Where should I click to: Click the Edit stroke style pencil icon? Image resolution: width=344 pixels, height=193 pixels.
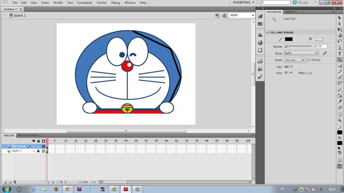pyautogui.click(x=324, y=53)
